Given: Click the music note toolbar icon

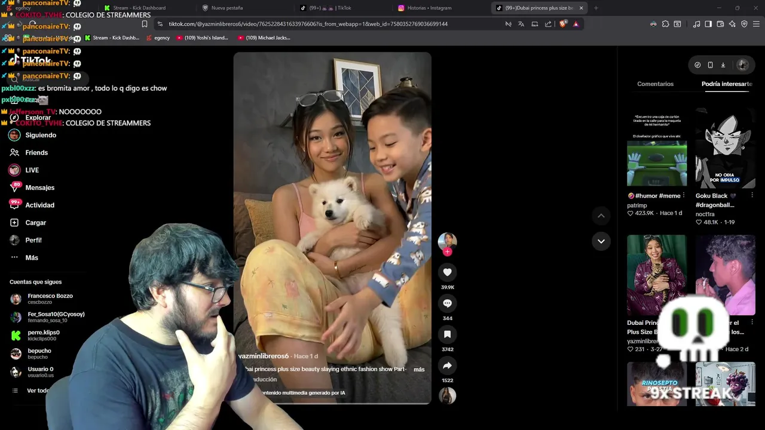Looking at the screenshot, I should tap(696, 24).
